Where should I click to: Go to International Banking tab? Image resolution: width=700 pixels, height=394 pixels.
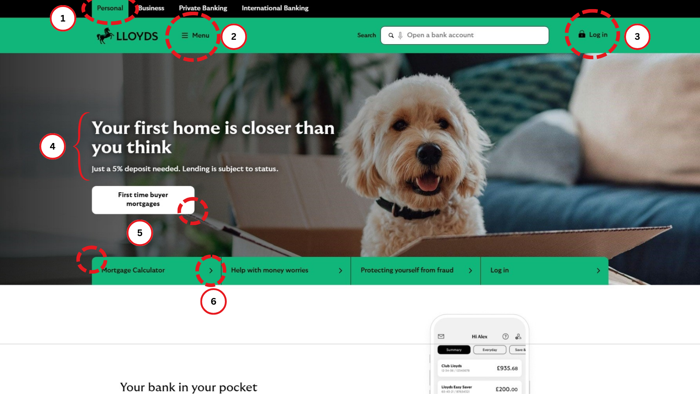275,8
